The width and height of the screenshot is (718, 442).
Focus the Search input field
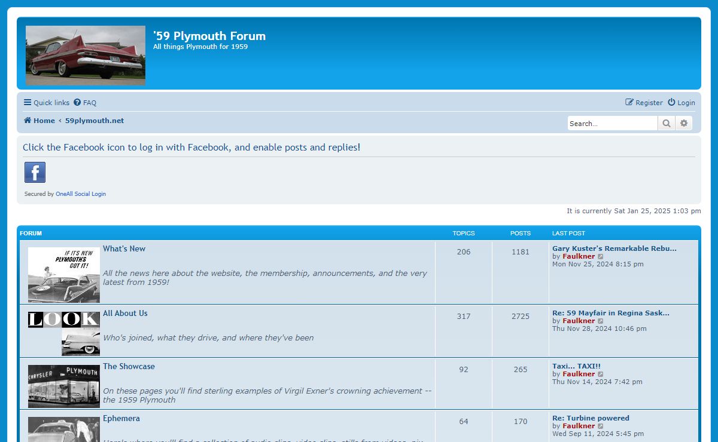(x=612, y=124)
